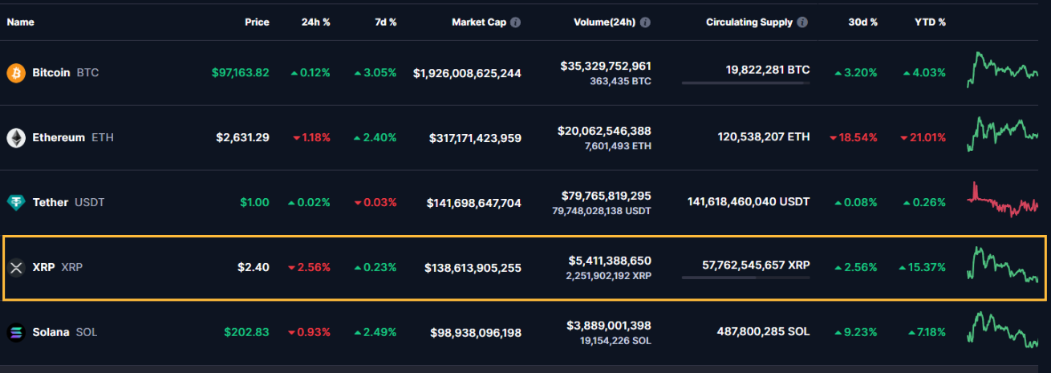Click the Market Cap info icon

point(516,22)
